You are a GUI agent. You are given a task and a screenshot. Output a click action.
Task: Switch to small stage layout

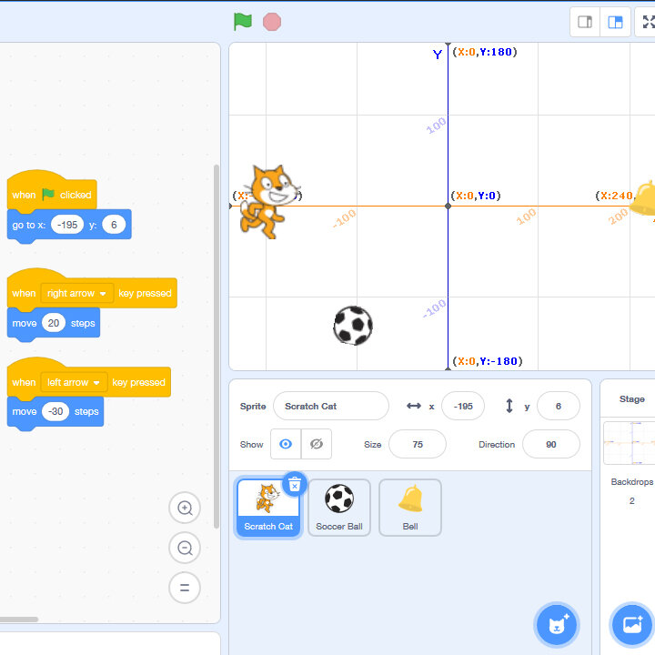(585, 22)
